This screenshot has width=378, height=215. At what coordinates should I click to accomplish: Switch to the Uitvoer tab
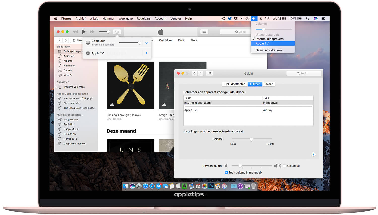255,84
